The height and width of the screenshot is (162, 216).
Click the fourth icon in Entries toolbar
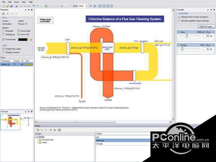point(50,130)
